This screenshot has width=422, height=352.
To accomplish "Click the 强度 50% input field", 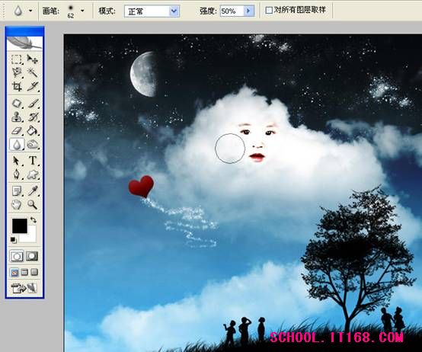I will [x=232, y=11].
